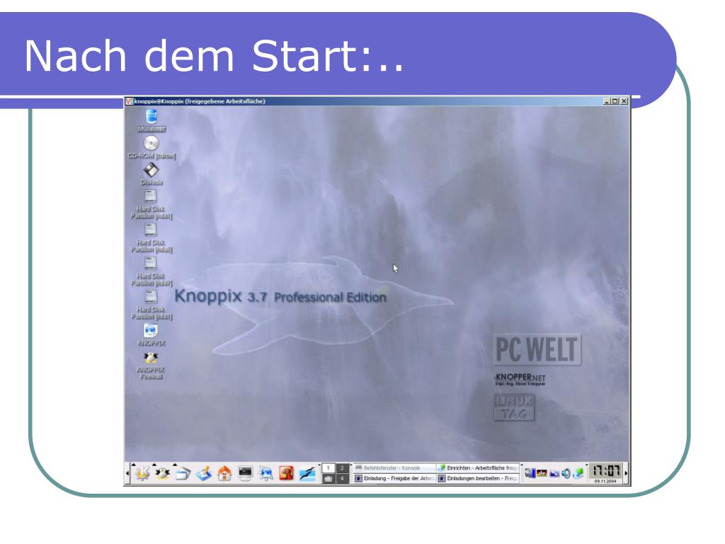
Task: Click the leftmost system tray monitor icon
Action: [530, 474]
